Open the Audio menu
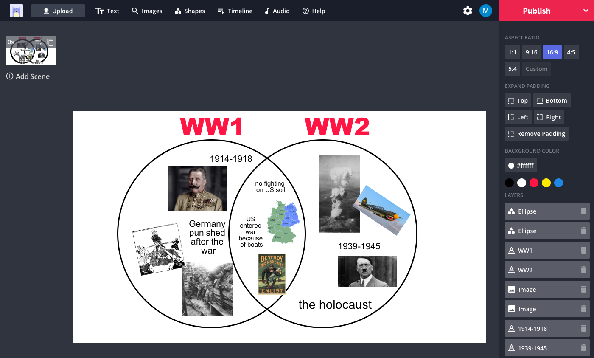Viewport: 594px width, 358px height. tap(277, 11)
